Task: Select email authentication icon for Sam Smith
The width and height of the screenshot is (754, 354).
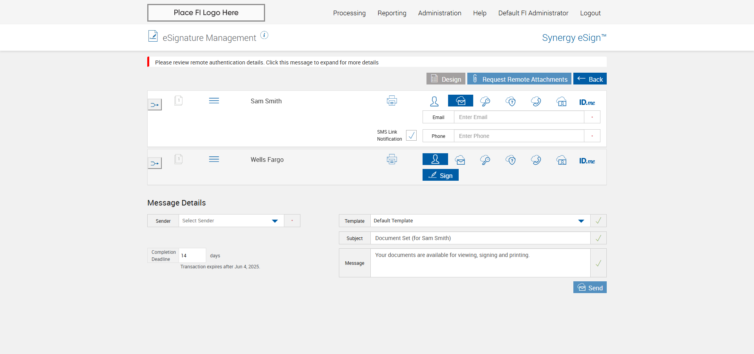Action: pyautogui.click(x=460, y=101)
